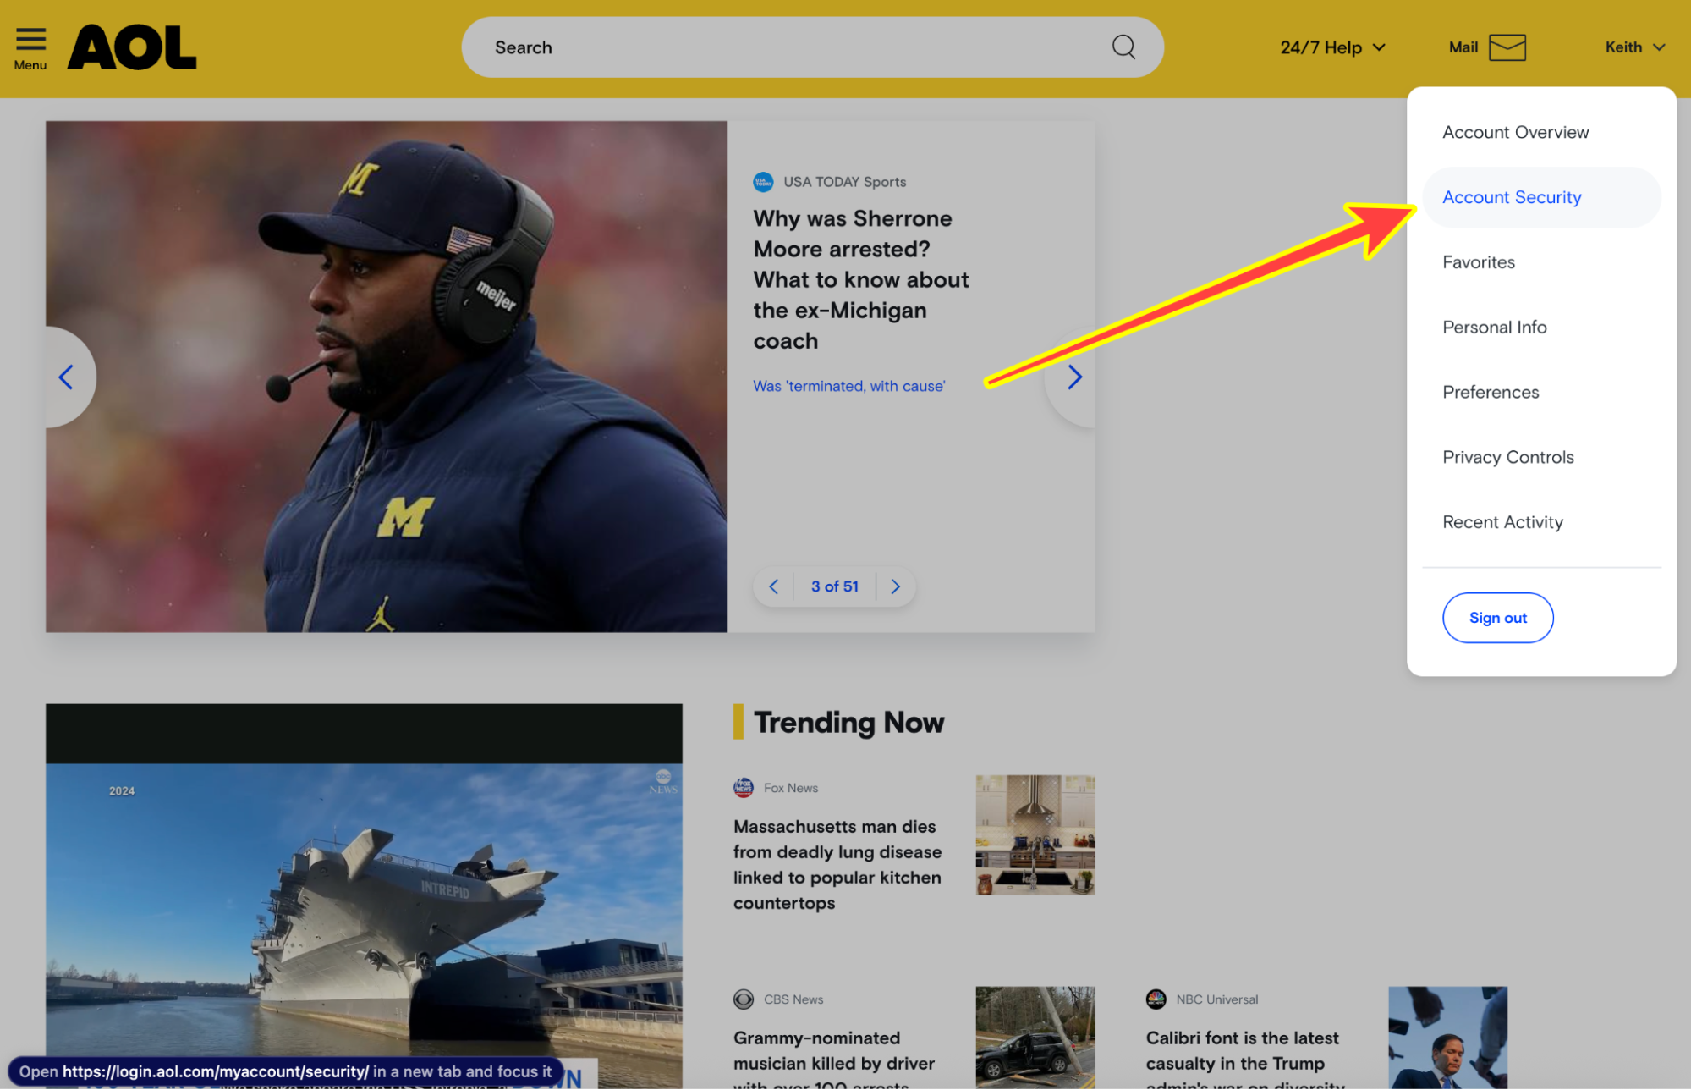Open the hamburger Menu icon
The image size is (1691, 1090).
click(x=30, y=40)
